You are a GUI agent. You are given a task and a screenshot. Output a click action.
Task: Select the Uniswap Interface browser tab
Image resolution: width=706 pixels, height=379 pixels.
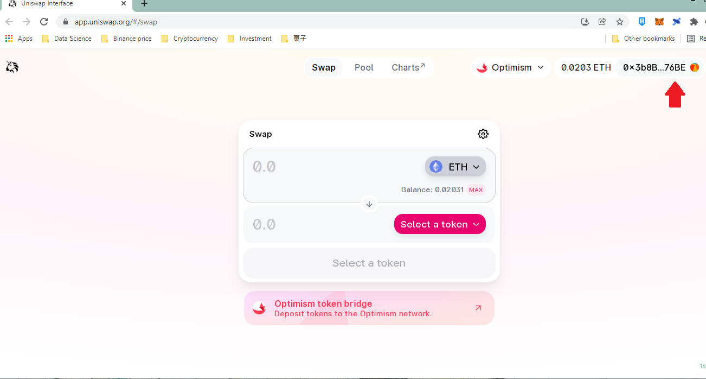[x=66, y=4]
